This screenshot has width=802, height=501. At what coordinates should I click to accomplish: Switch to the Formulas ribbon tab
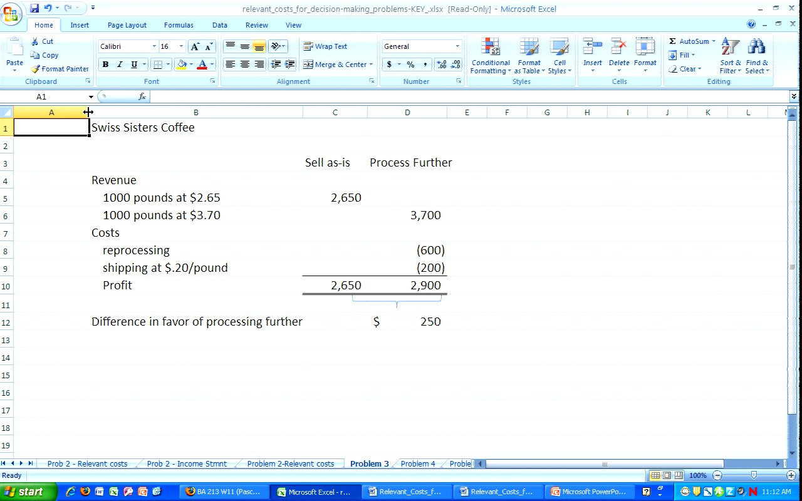pyautogui.click(x=179, y=25)
